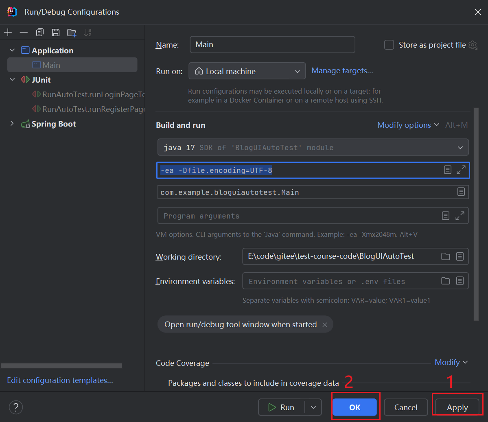Image resolution: width=488 pixels, height=422 pixels.
Task: Browse main class icon in Main class field
Action: click(461, 192)
